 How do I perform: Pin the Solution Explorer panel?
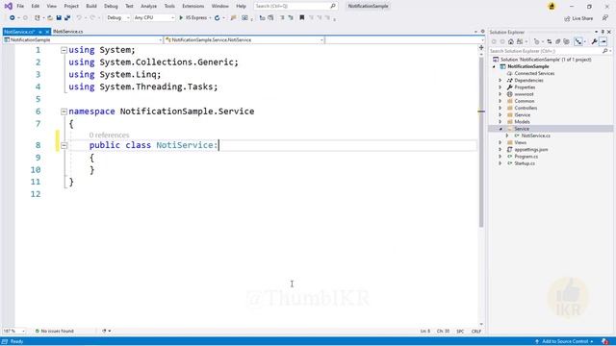point(603,32)
